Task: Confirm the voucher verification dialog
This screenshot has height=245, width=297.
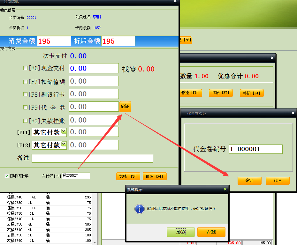Action: click(249, 181)
